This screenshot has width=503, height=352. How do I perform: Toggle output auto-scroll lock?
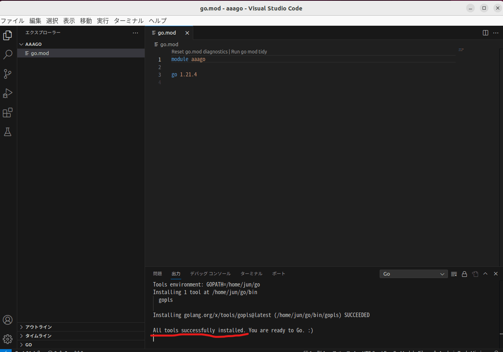pos(464,274)
